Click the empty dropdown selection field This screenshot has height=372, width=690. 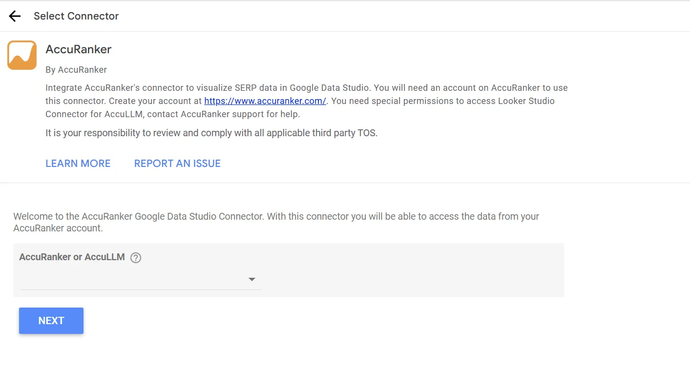click(132, 280)
